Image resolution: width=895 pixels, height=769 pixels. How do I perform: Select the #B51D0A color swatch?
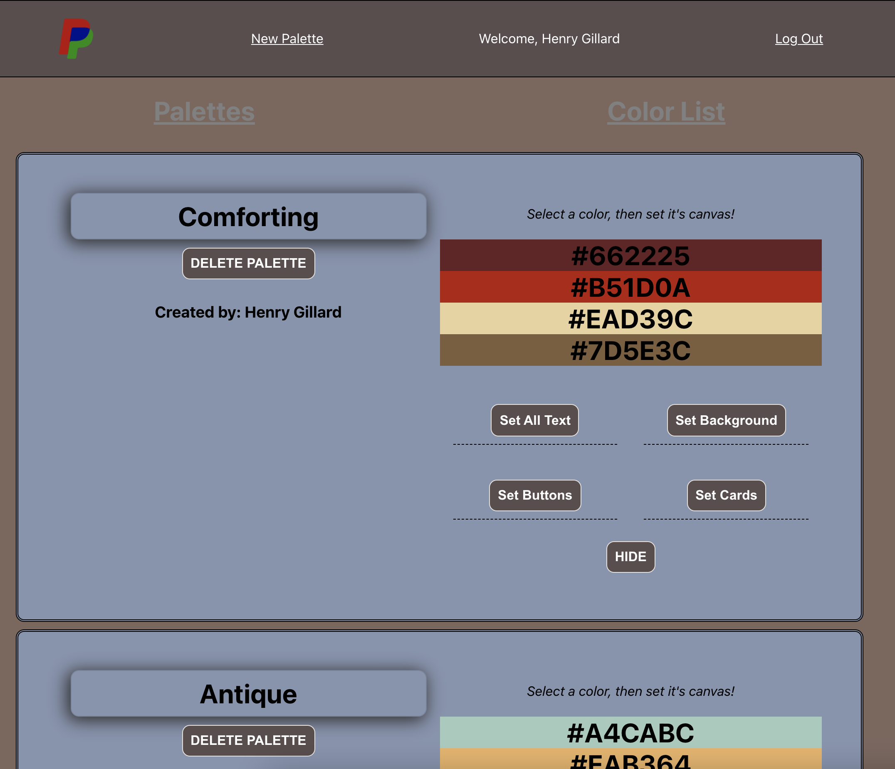pyautogui.click(x=630, y=287)
